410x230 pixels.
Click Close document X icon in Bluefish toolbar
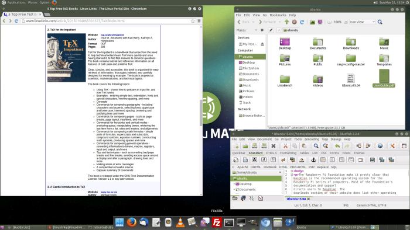tap(274, 146)
